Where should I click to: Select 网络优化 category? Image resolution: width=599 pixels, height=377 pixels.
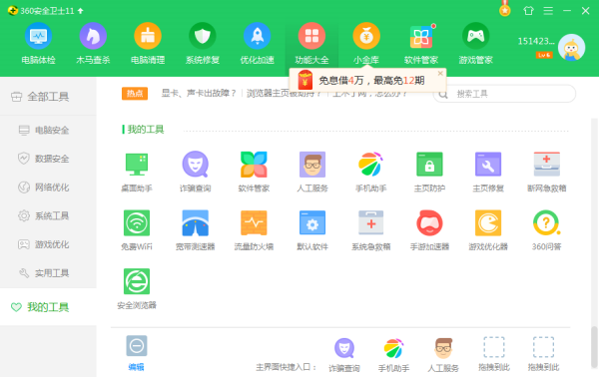pos(48,187)
